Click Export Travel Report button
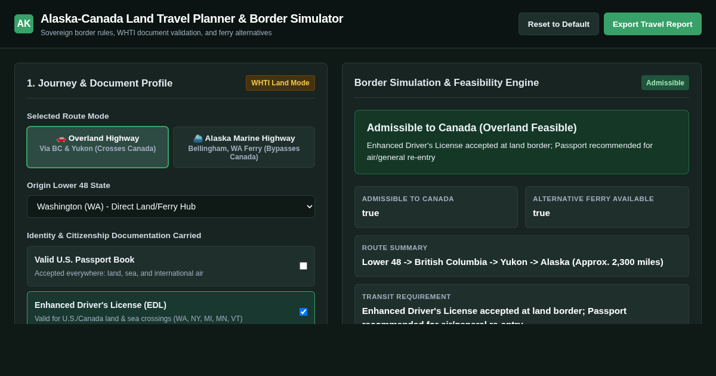Screen dimensions: 716x376 [x=652, y=24]
